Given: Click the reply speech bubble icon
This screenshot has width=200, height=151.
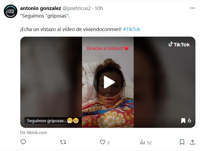Looking at the screenshot, I should [x=23, y=142].
